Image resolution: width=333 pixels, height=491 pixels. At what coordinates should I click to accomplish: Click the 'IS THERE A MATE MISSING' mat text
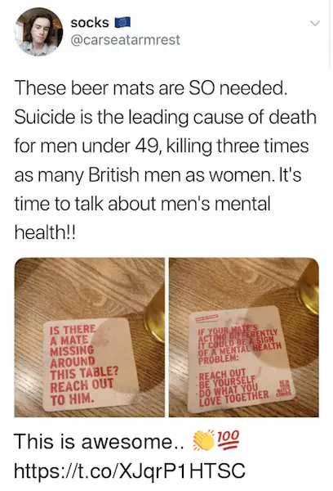click(x=82, y=364)
